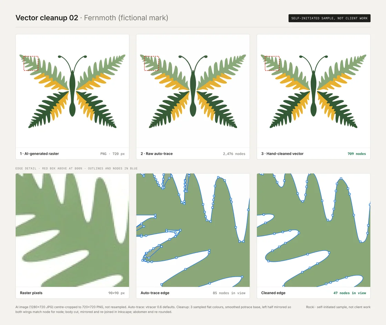Click the 'Self-initiated sample, not client work' badge
Viewport: 386px width, 325px height.
(x=329, y=18)
